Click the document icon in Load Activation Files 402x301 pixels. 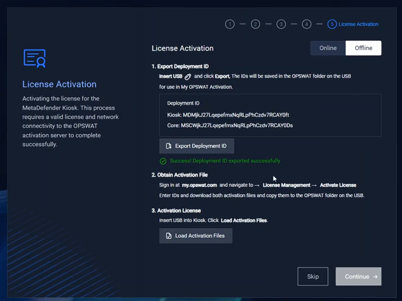168,236
